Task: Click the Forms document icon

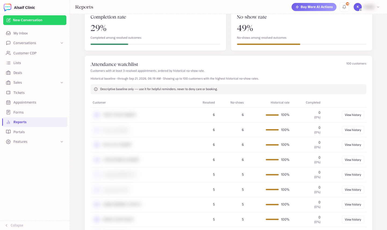Action: tap(8, 112)
